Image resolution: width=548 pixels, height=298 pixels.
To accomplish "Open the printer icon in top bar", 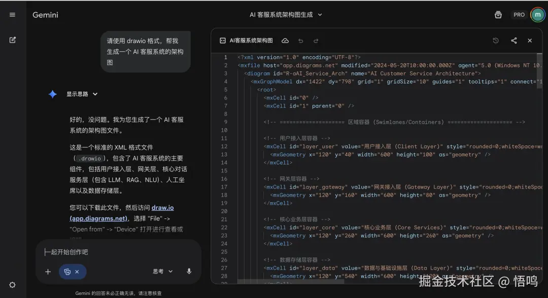I will pyautogui.click(x=498, y=15).
